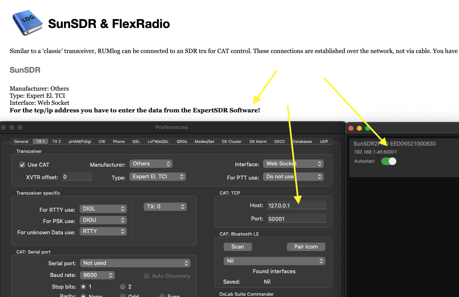Switch to the Modes/Sat tab
The width and height of the screenshot is (459, 297).
204,141
